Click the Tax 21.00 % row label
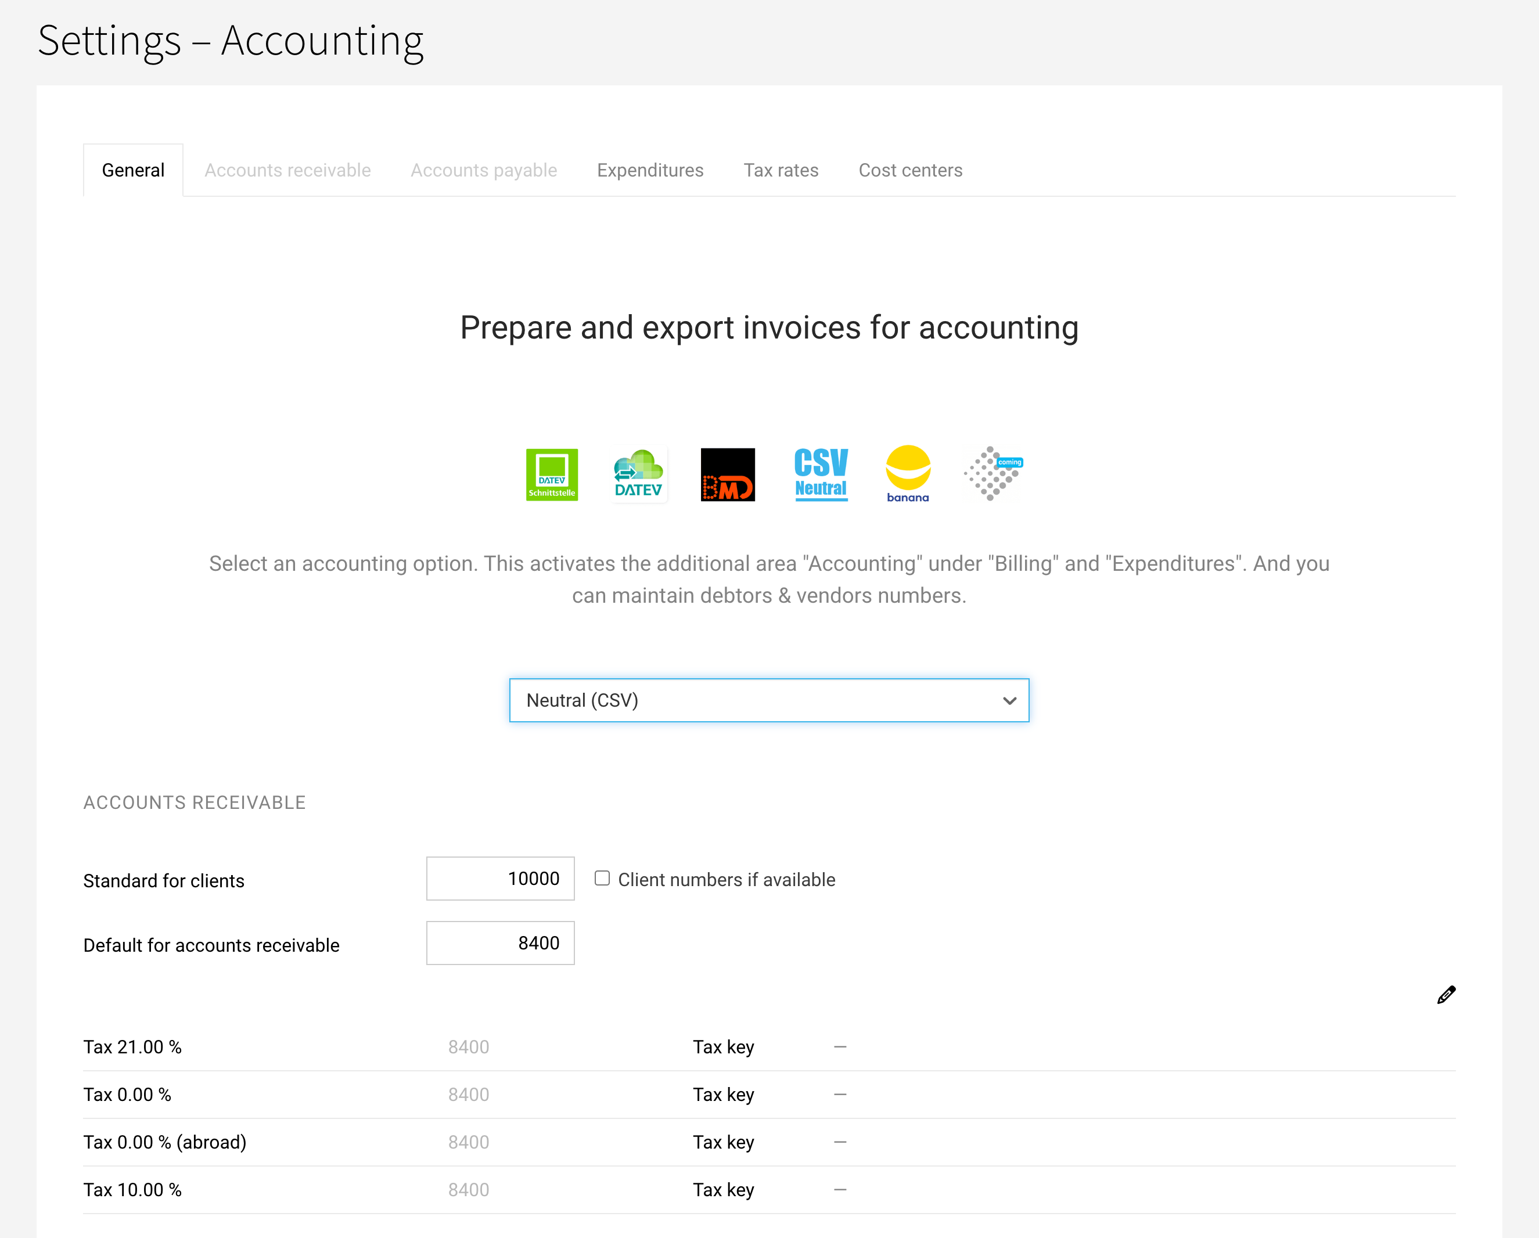The image size is (1539, 1238). click(x=133, y=1047)
